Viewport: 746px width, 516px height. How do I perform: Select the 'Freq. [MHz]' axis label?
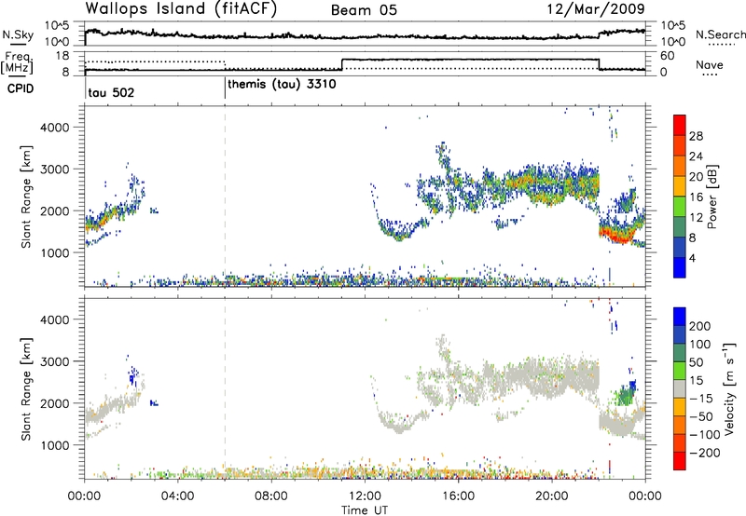pos(18,62)
